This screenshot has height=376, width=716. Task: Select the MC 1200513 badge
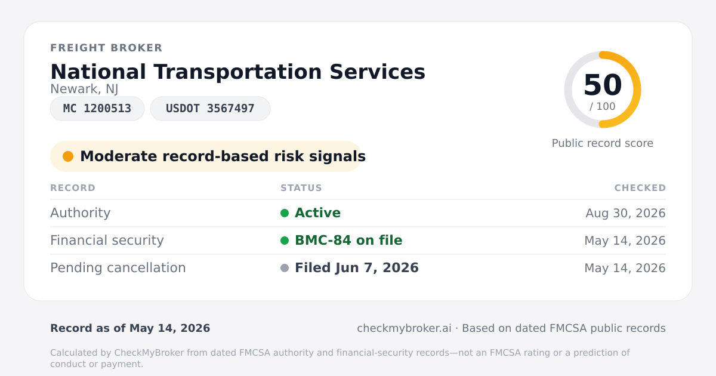pyautogui.click(x=97, y=109)
